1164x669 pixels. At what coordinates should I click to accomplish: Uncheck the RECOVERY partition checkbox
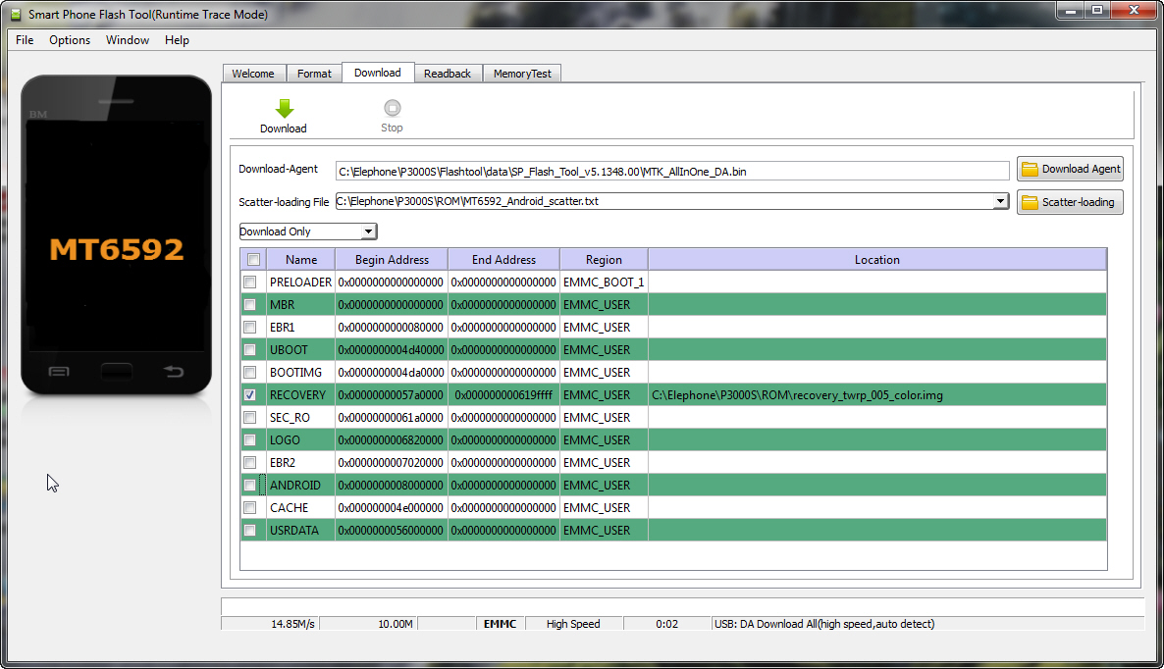251,394
